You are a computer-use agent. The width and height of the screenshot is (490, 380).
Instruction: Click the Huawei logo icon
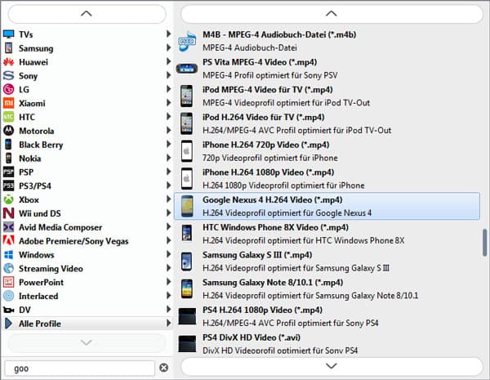coord(8,62)
